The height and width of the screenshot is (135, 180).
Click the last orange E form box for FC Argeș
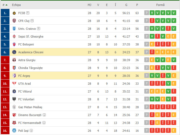click(x=174, y=75)
